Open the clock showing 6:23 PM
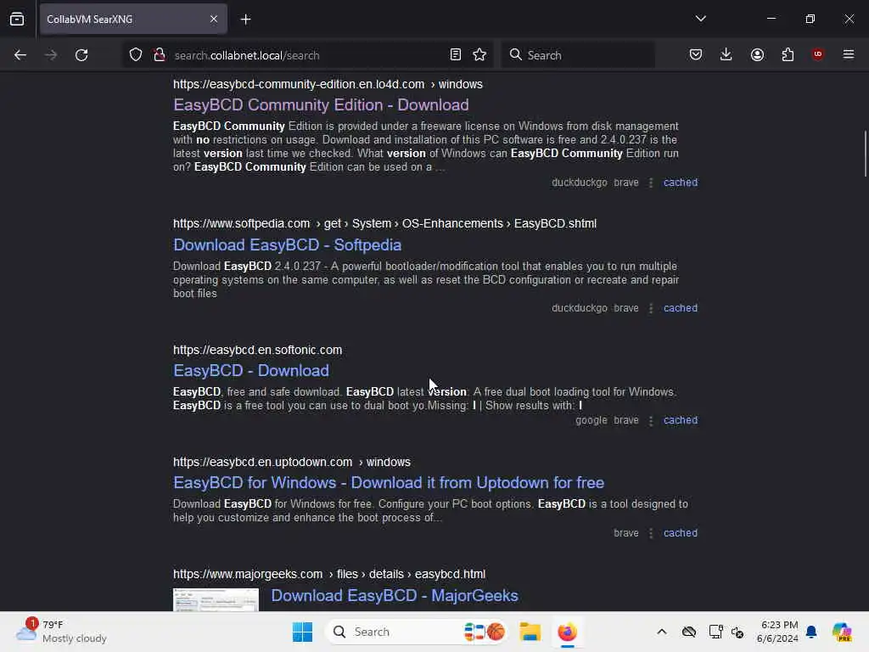Image resolution: width=869 pixels, height=652 pixels. point(777,632)
